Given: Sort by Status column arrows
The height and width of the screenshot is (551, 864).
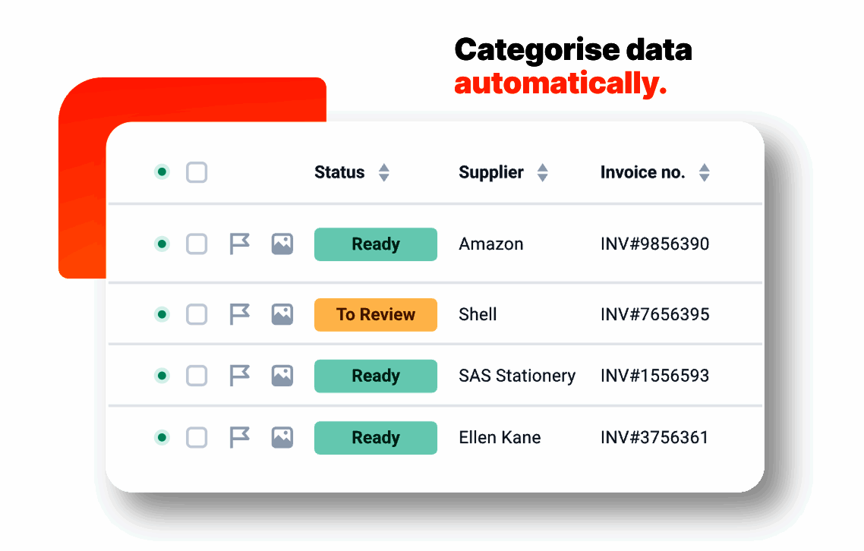Looking at the screenshot, I should click(x=384, y=173).
